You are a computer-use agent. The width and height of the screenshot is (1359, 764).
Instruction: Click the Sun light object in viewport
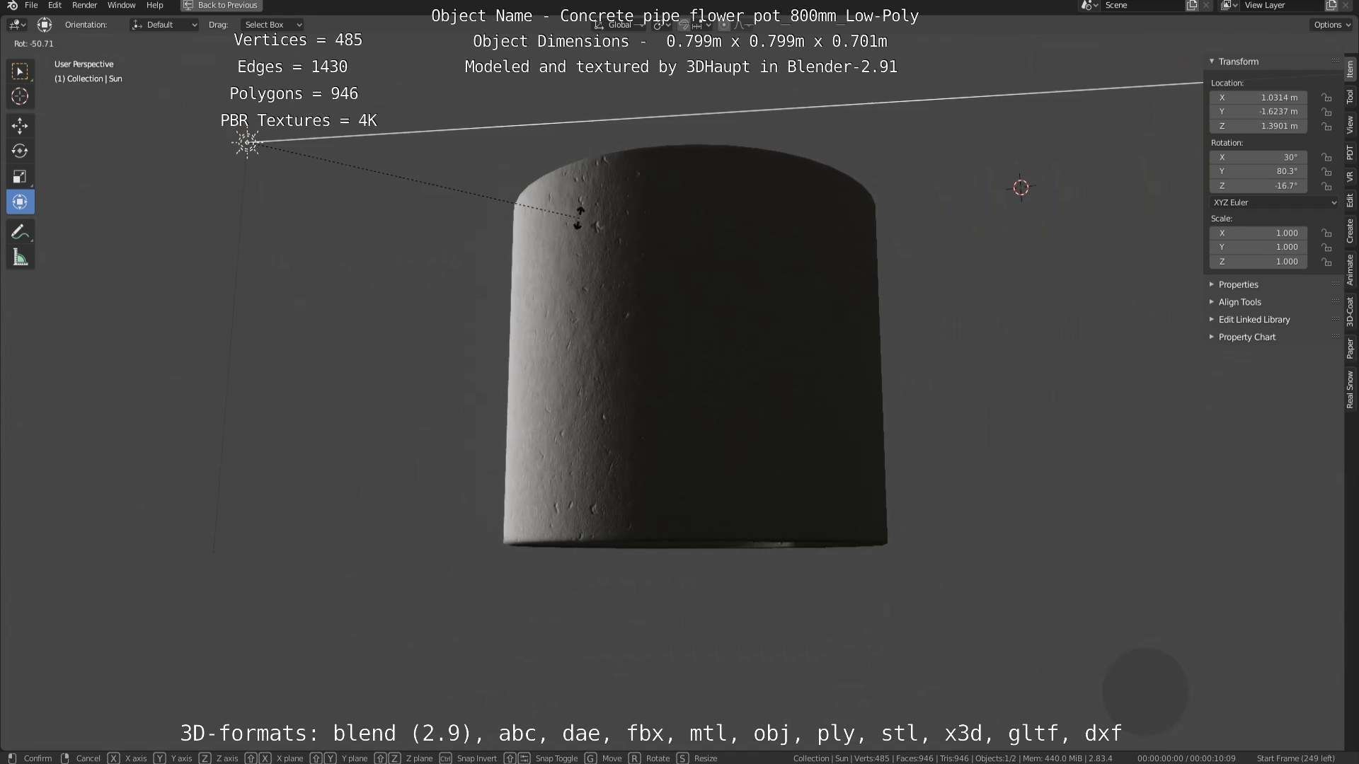coord(247,143)
